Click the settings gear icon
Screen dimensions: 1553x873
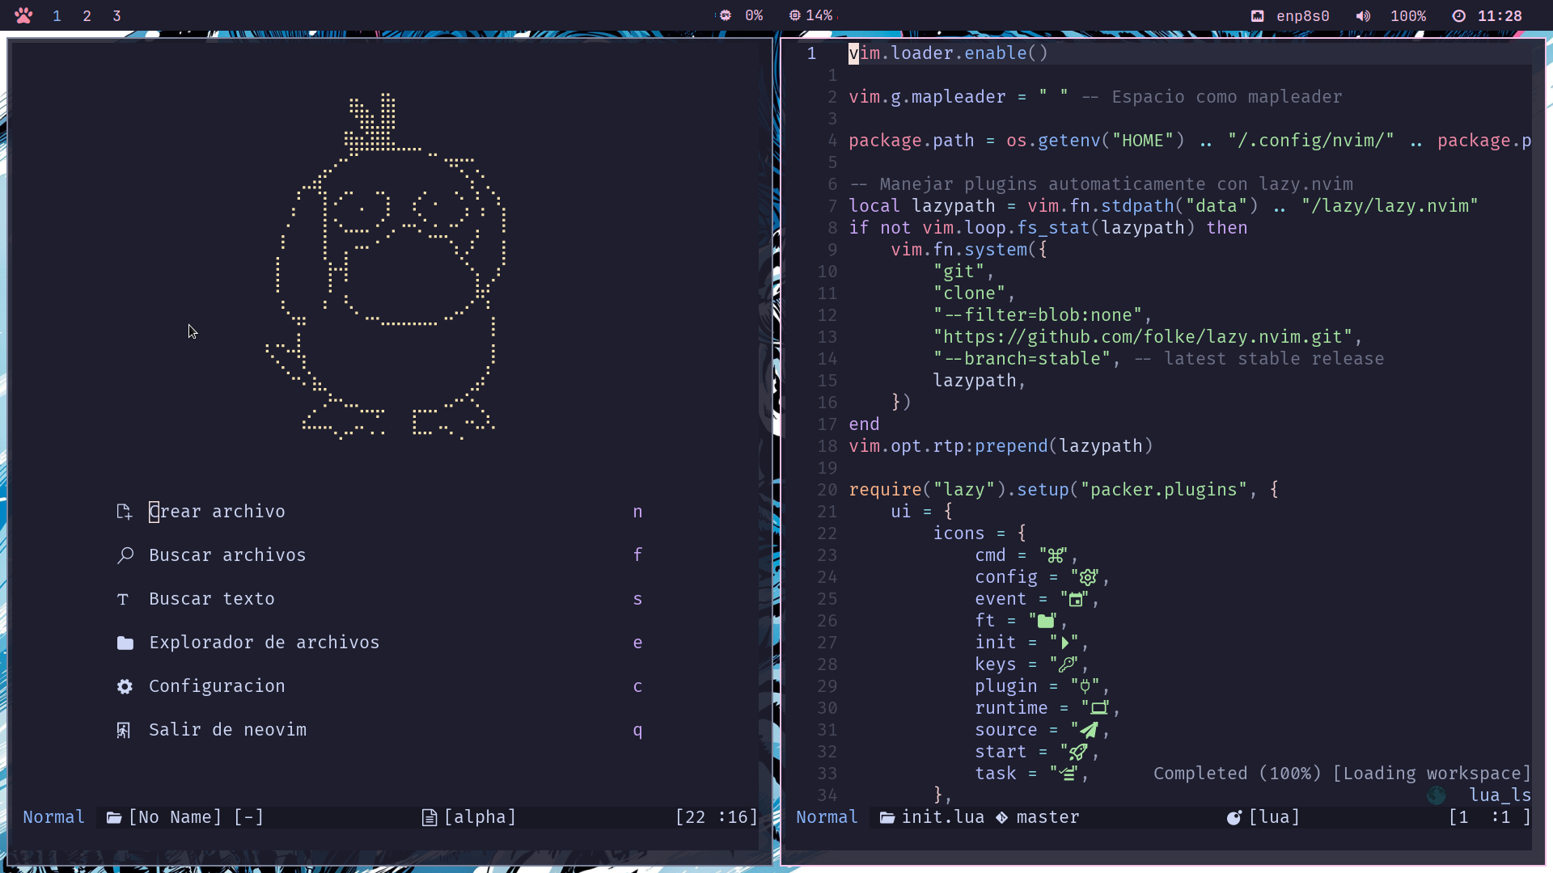pyautogui.click(x=125, y=685)
